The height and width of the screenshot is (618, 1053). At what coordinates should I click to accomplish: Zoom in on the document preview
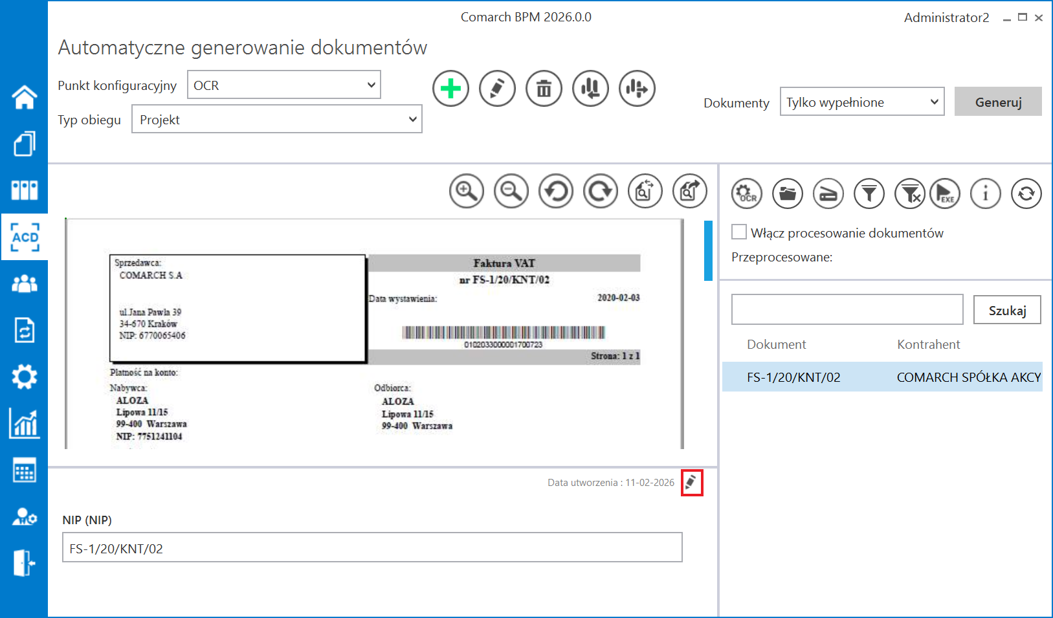point(467,191)
